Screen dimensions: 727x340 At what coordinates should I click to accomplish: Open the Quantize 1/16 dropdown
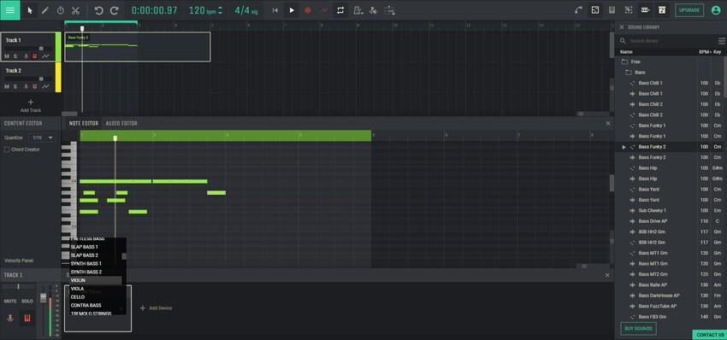[42, 138]
